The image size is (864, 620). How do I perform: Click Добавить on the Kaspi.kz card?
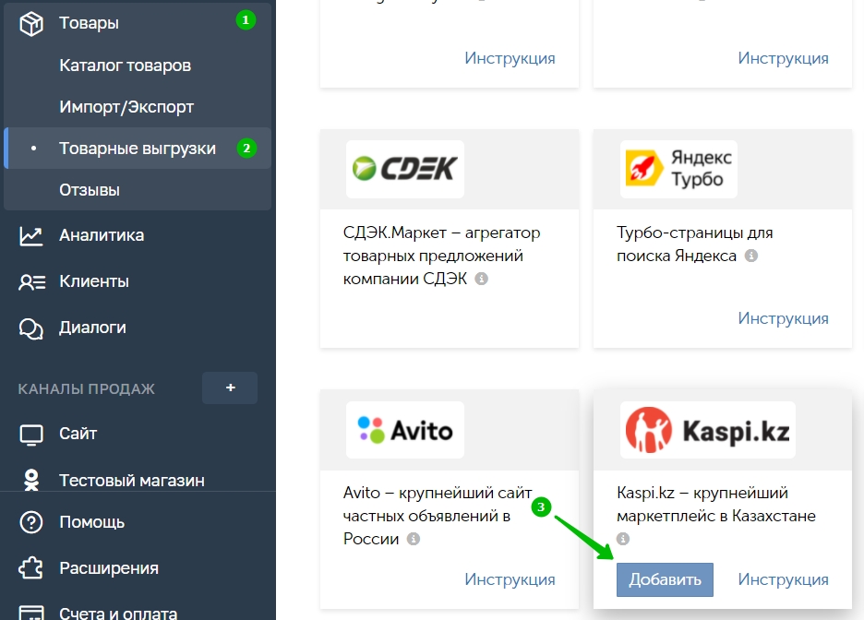coord(665,579)
